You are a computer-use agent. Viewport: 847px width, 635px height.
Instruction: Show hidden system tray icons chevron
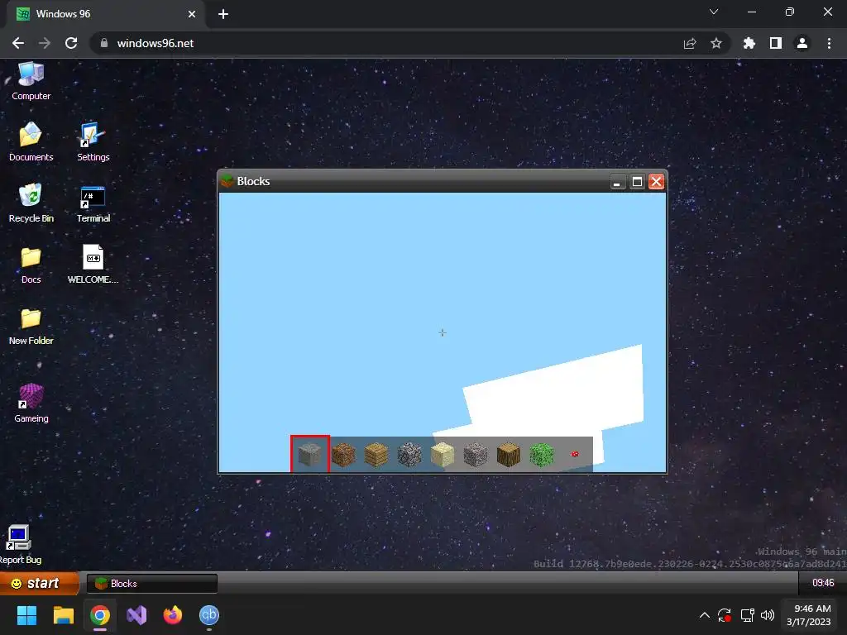pos(705,615)
